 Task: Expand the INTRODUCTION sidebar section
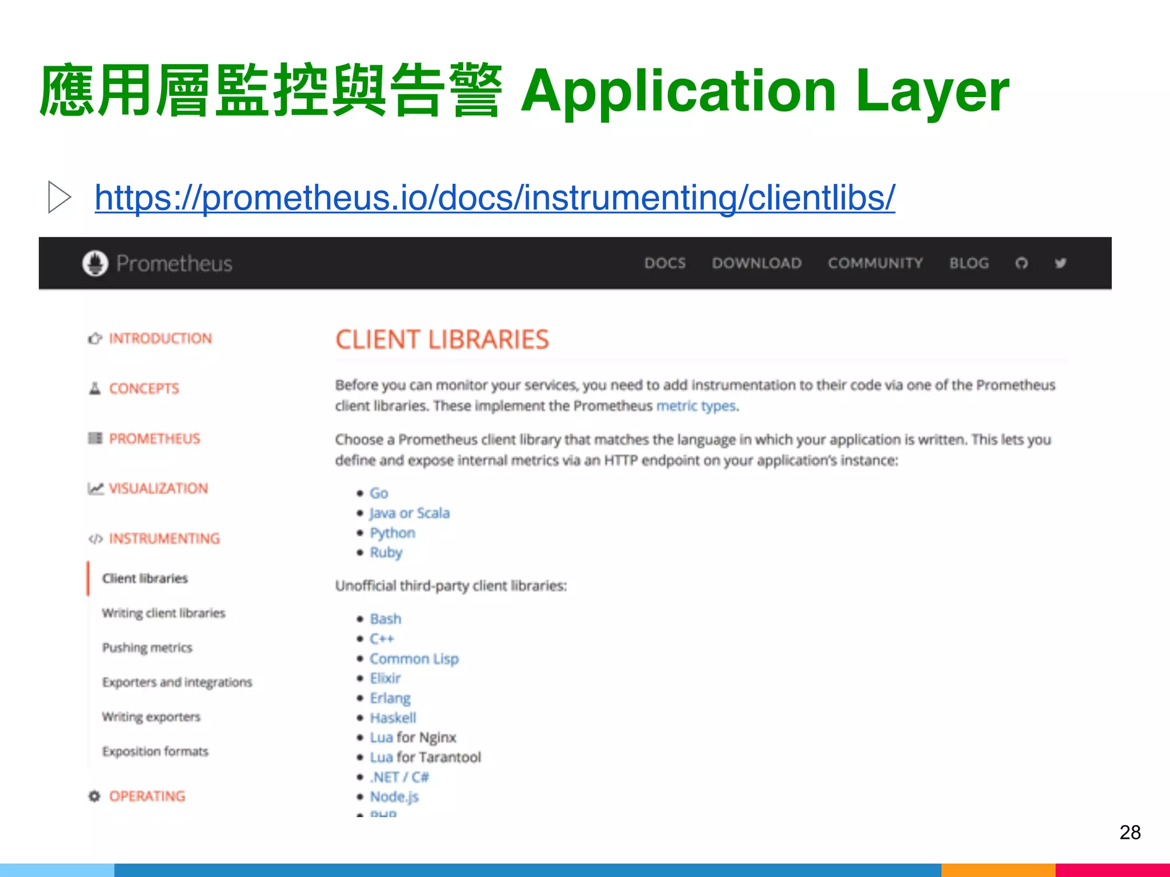(x=161, y=339)
